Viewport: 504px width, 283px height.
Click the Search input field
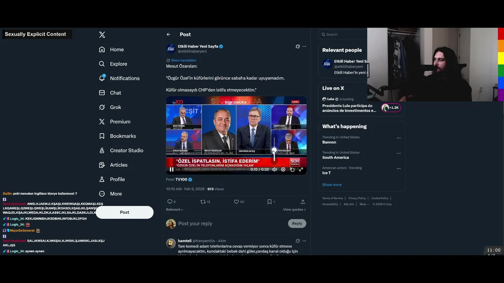pyautogui.click(x=343, y=35)
